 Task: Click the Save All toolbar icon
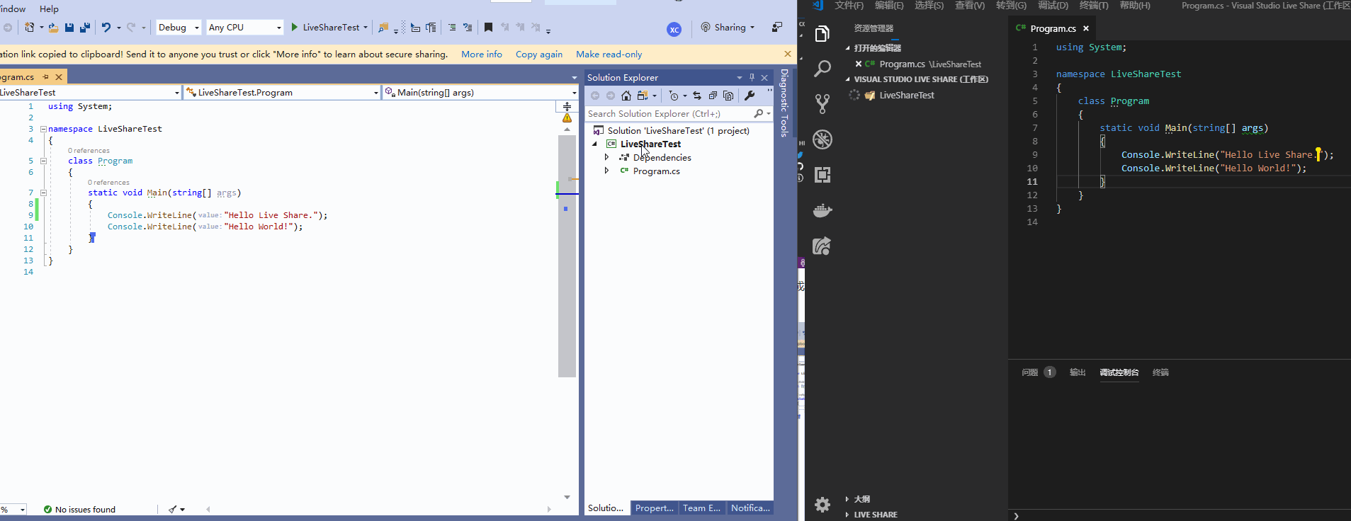coord(85,28)
